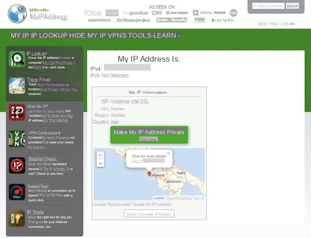The height and width of the screenshot is (238, 311).
Task: Click Update My IP Location link
Action: pyautogui.click(x=152, y=204)
